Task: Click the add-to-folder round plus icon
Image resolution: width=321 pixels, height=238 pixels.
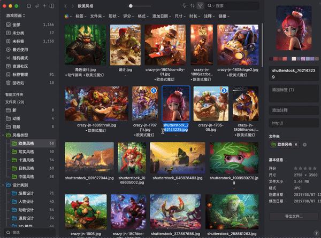Action: (x=304, y=145)
